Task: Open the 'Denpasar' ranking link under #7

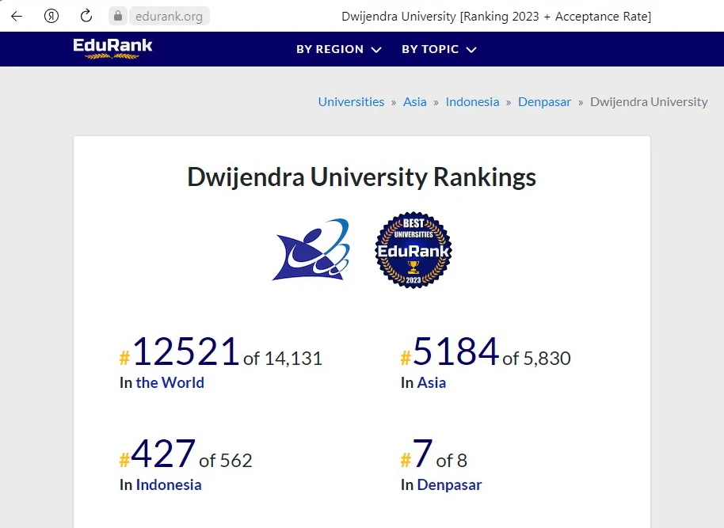Action: coord(449,484)
